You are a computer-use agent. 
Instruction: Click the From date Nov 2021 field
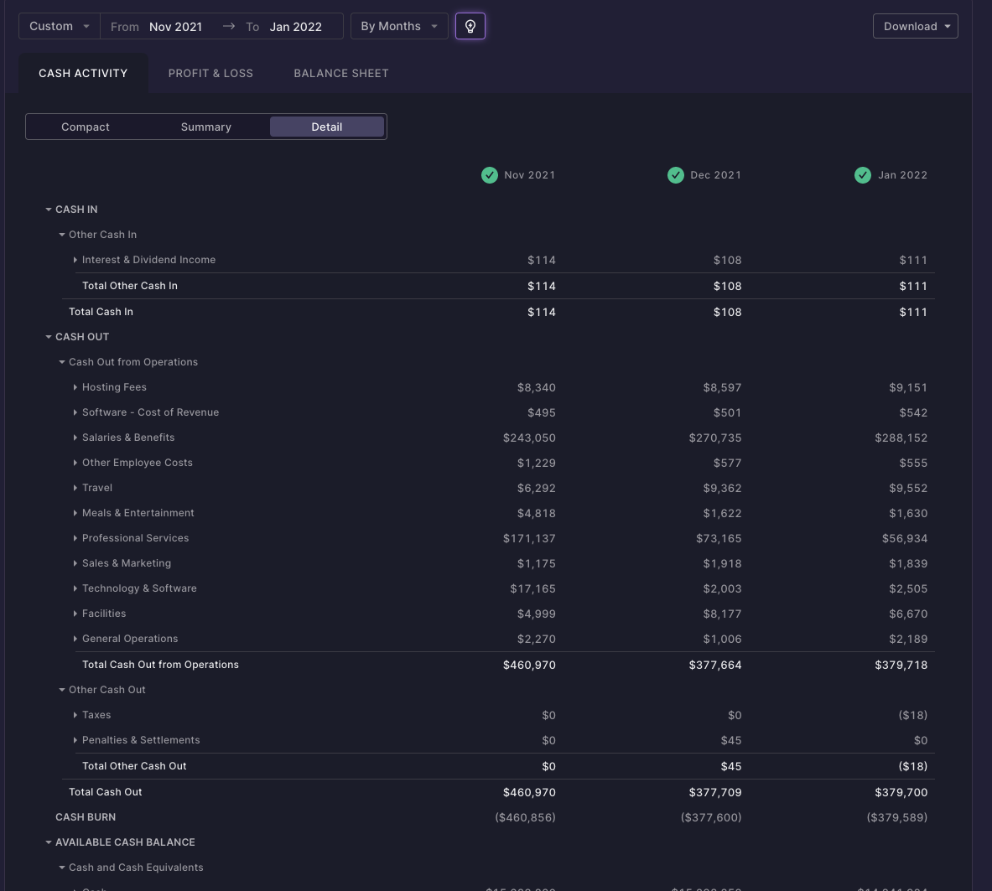point(176,27)
